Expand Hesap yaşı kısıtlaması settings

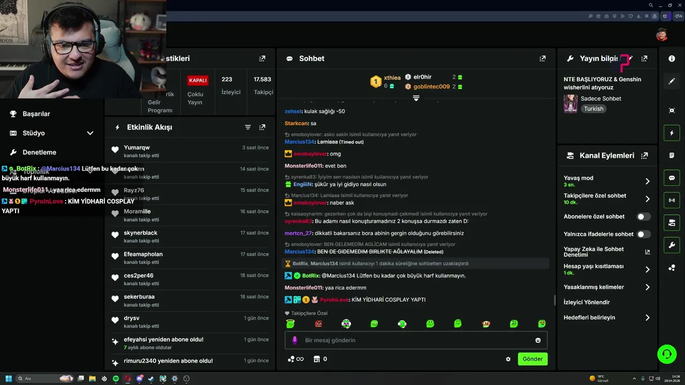tap(647, 269)
